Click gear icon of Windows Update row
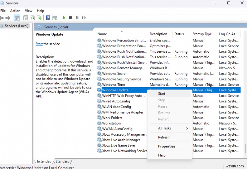 point(99,90)
